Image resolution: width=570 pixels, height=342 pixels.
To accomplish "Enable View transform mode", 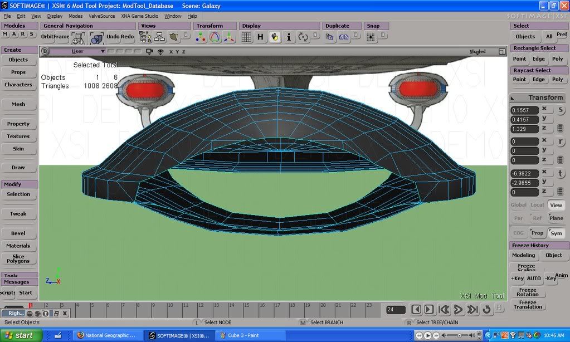I will point(556,206).
